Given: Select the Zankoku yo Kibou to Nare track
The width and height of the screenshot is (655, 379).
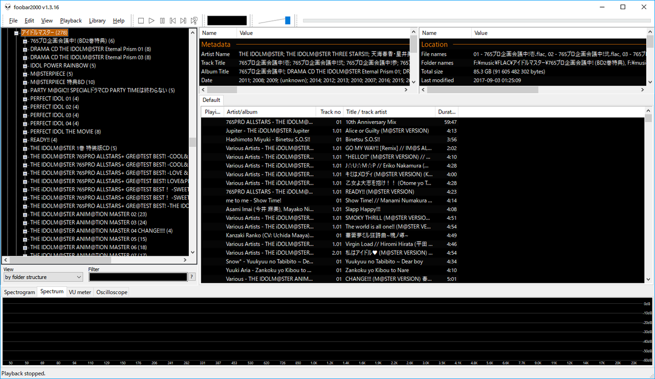Looking at the screenshot, I should [x=422, y=270].
